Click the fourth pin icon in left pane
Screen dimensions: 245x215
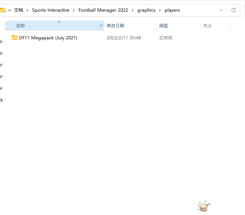pos(1,77)
